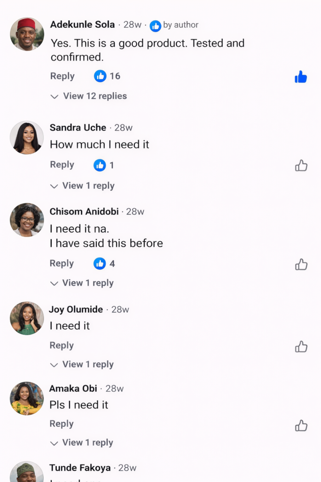Open Adekunle Sola's profile picture
This screenshot has width=321, height=482.
(x=27, y=34)
